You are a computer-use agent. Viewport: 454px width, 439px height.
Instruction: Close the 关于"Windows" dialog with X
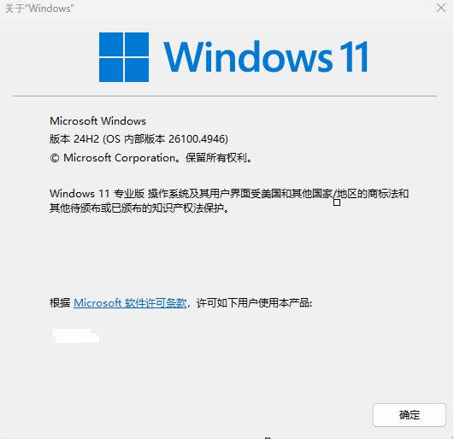click(441, 8)
